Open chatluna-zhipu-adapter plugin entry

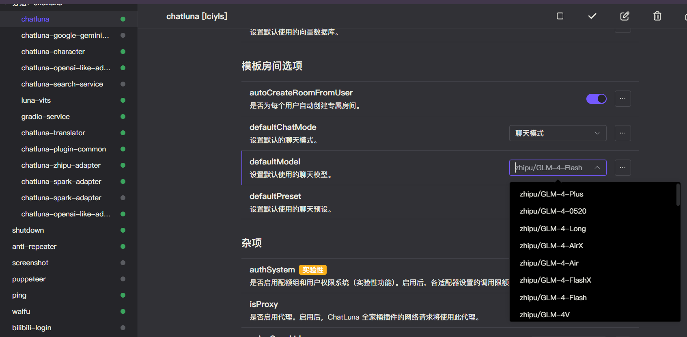coord(69,165)
